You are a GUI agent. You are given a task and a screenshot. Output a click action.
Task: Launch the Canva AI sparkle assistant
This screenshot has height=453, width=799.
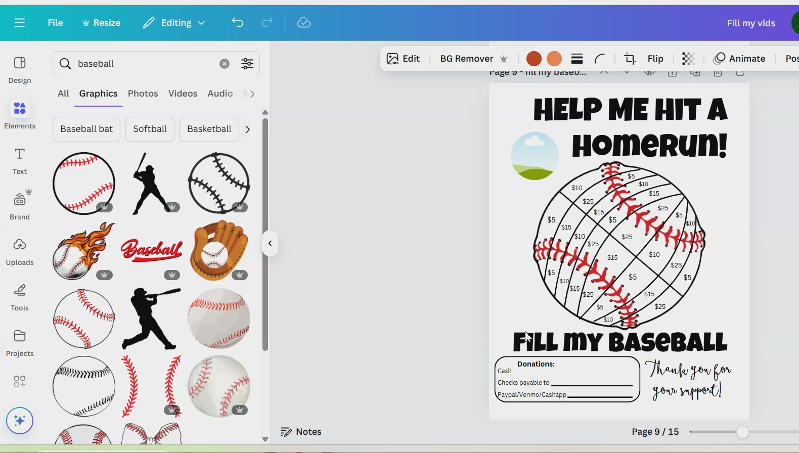point(20,421)
